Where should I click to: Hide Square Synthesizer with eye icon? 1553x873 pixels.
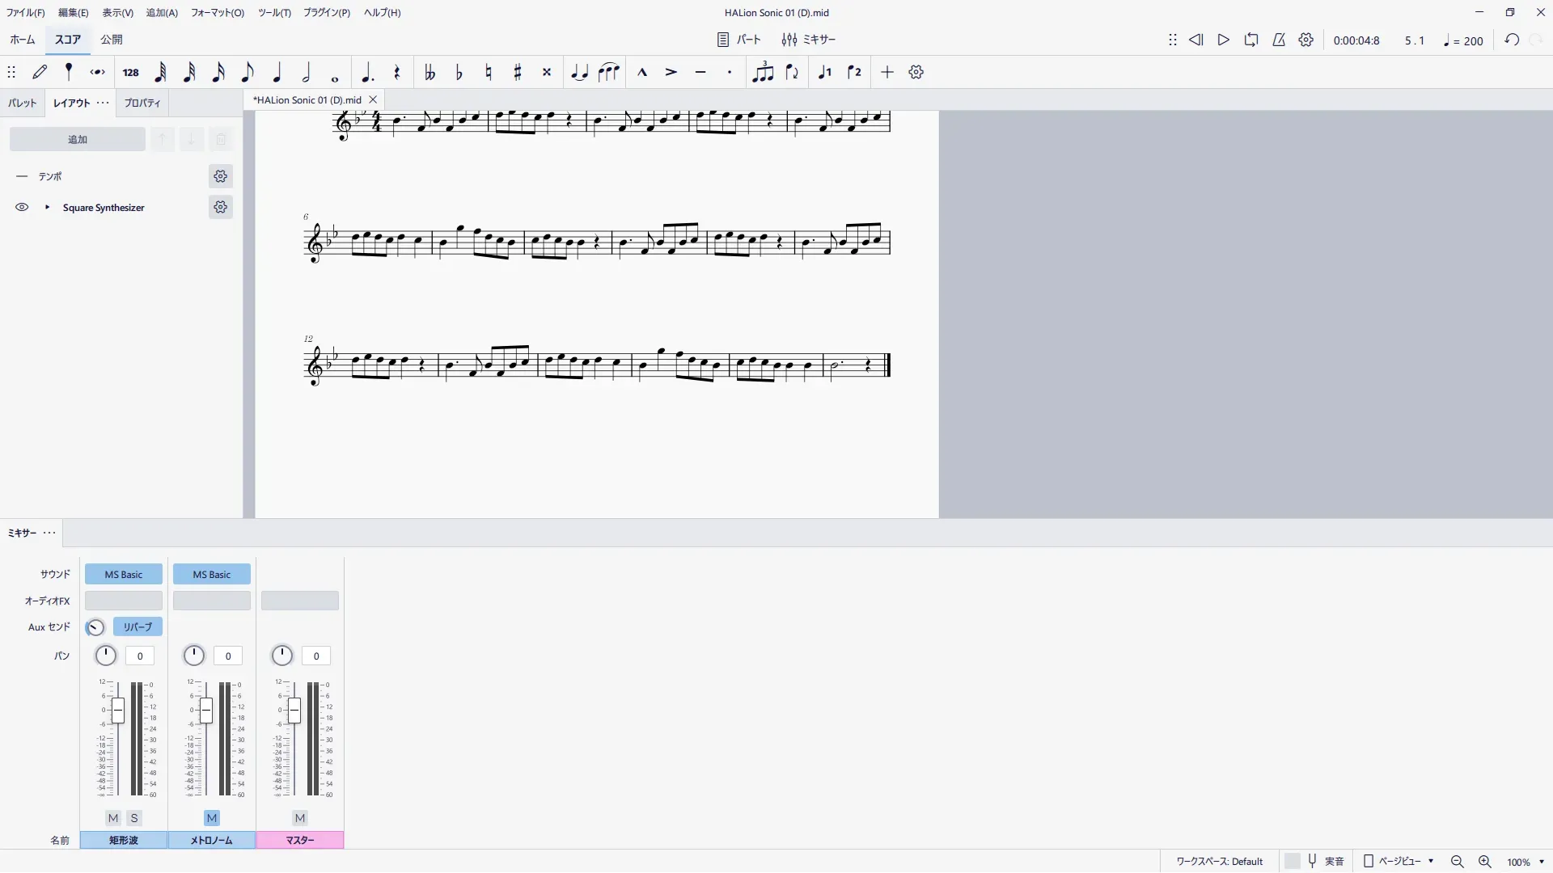[22, 208]
